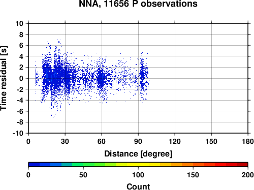Click the data cluster near 93 degrees
Viewport: 254px width, 190px height.
[142, 75]
